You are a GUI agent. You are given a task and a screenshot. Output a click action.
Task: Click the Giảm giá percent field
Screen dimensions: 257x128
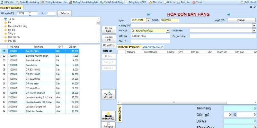click(227, 115)
